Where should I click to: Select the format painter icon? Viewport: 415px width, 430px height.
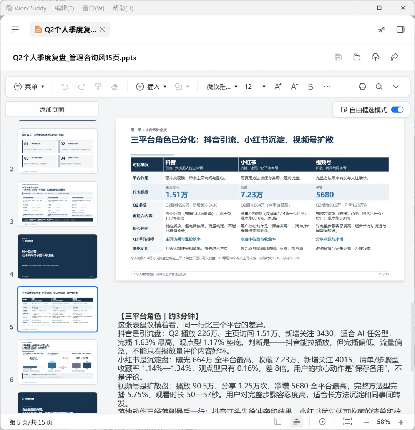(x=98, y=87)
